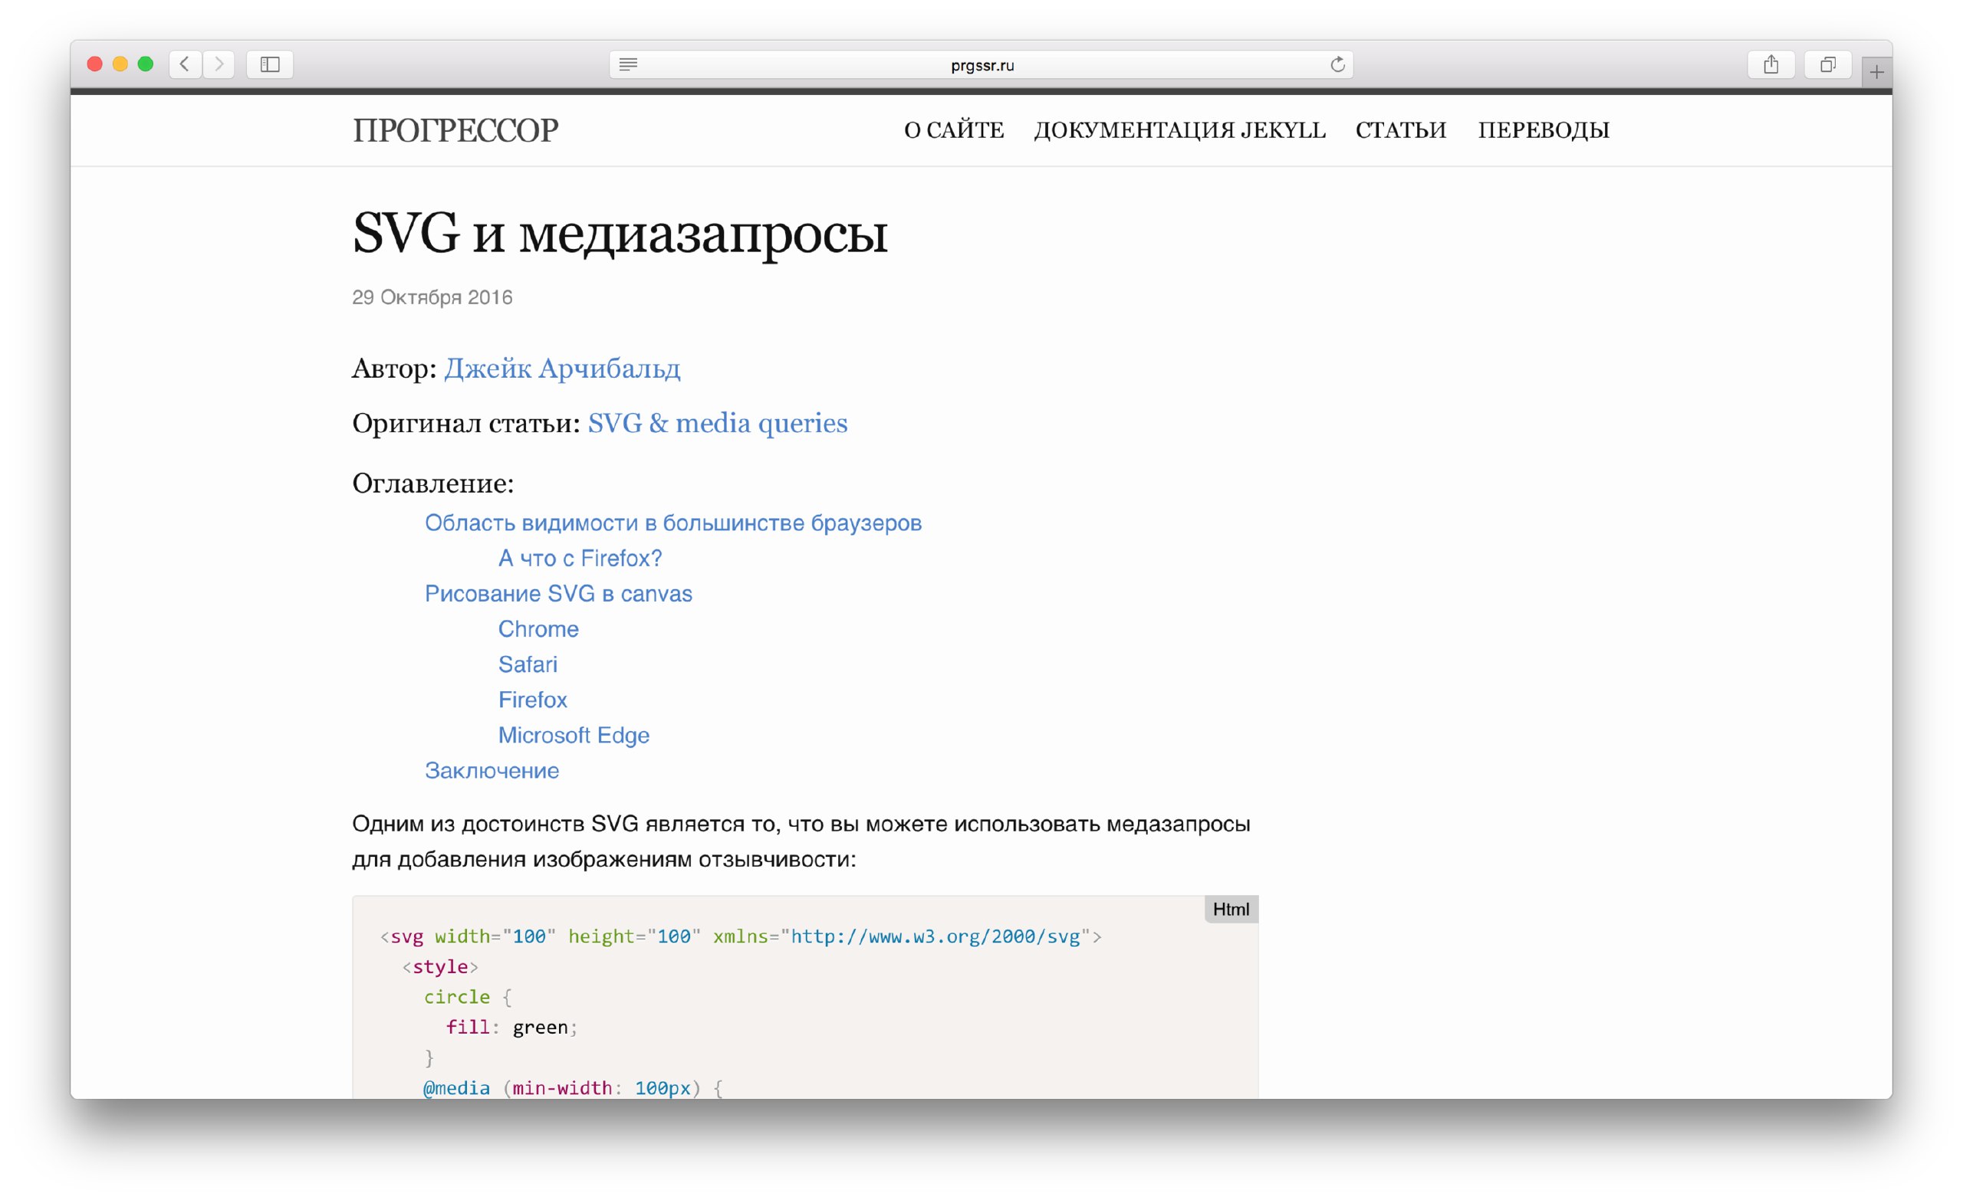Open ДОКУМЕНТАЦИЯ JEKYLL menu item
Image resolution: width=1963 pixels, height=1200 pixels.
(x=1180, y=130)
